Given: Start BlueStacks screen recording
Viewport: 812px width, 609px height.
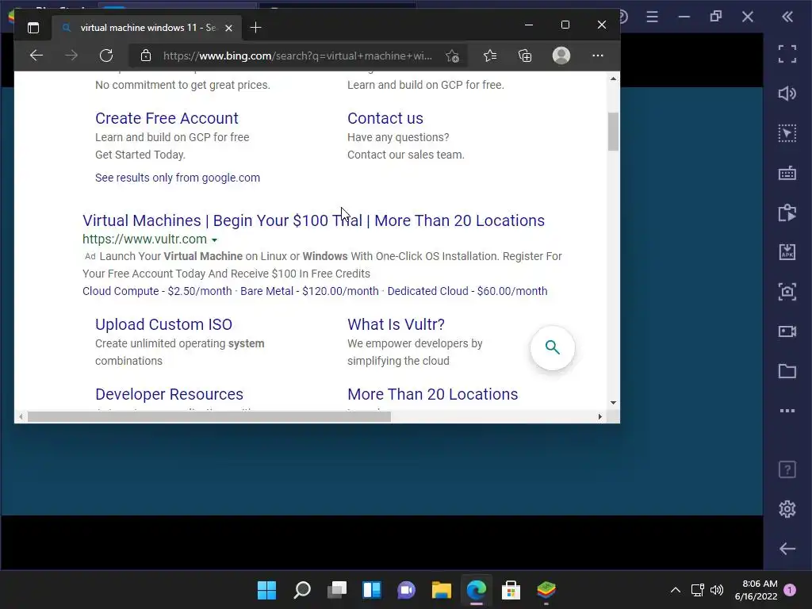Looking at the screenshot, I should 787,331.
